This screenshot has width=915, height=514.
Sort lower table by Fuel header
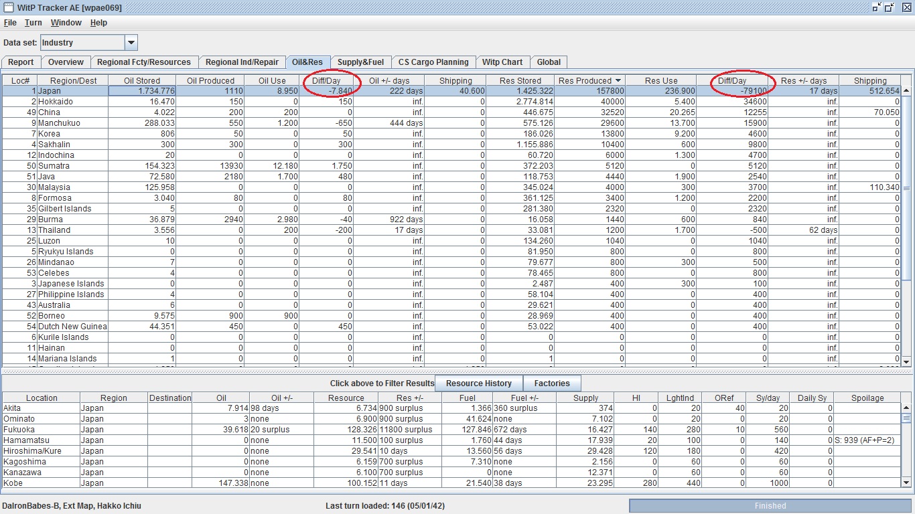click(468, 398)
